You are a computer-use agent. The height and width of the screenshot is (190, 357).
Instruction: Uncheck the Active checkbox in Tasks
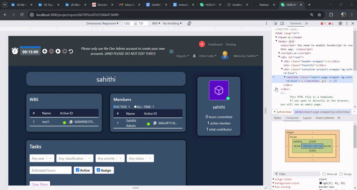[77, 170]
